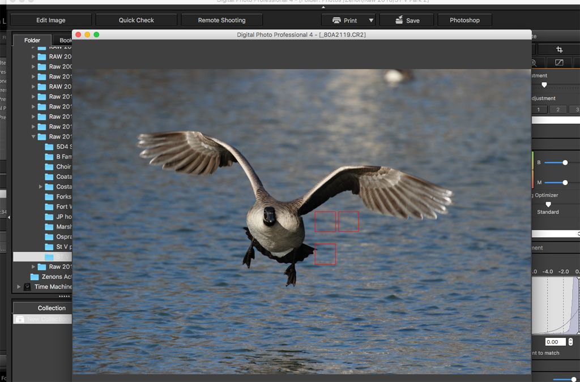Click the lower red AF point box
Image resolution: width=580 pixels, height=382 pixels.
click(x=326, y=254)
